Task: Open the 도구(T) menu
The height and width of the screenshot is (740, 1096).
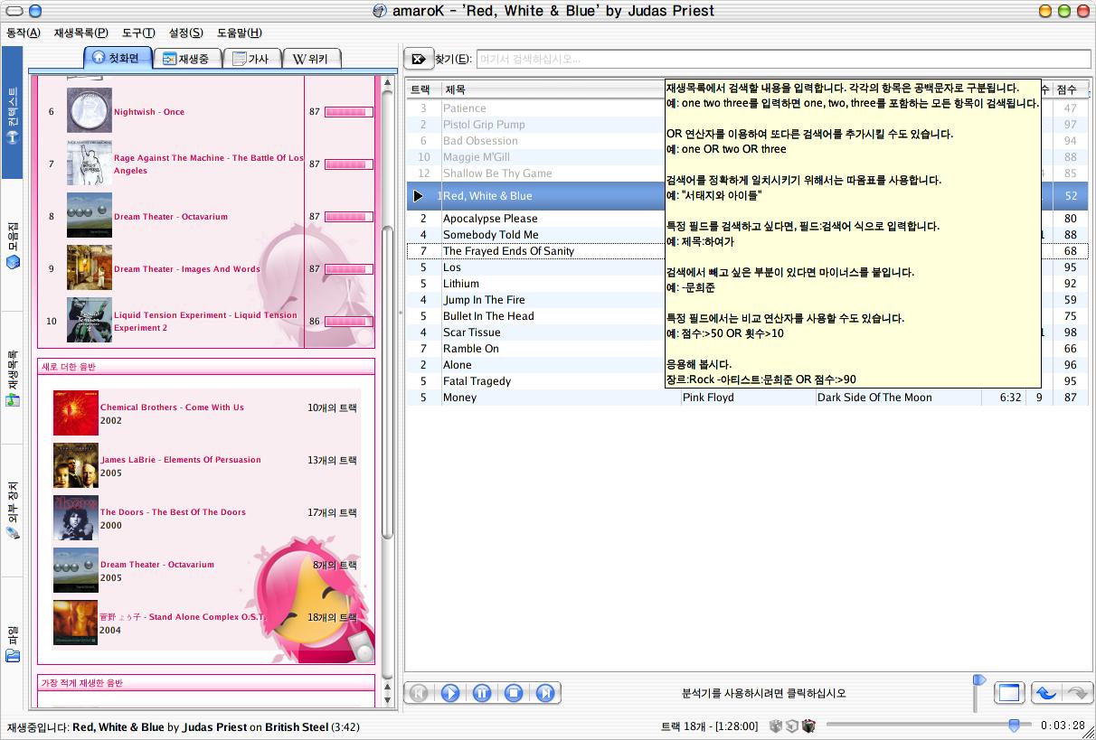Action: pos(138,33)
